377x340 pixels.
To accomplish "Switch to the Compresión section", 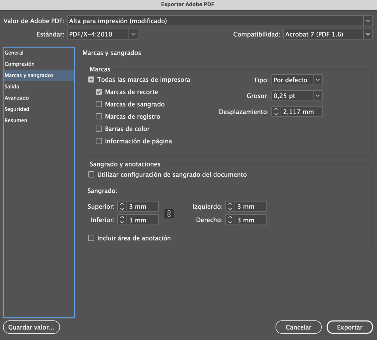I will coord(20,64).
